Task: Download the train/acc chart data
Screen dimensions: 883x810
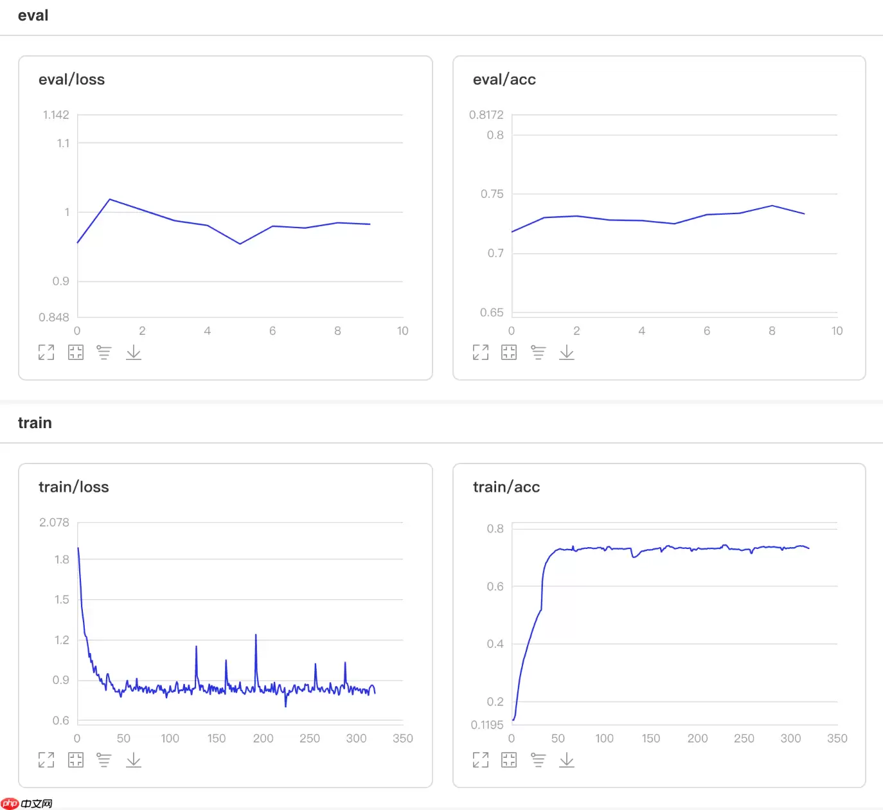Action: tap(567, 760)
